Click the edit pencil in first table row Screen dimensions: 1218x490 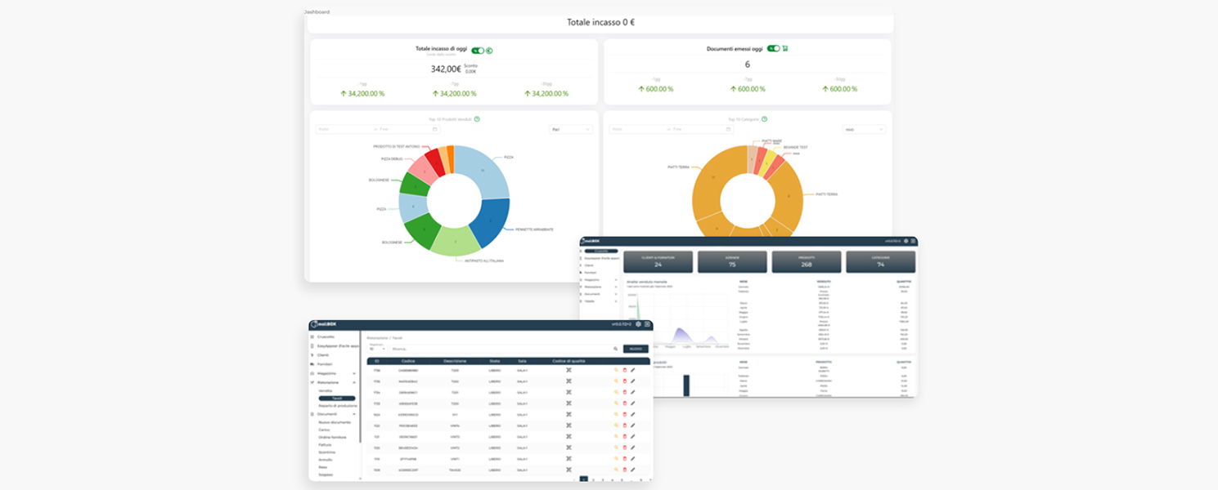click(x=632, y=370)
